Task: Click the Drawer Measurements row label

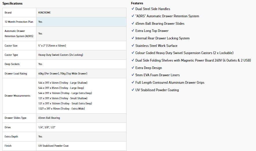Action: pos(17,96)
